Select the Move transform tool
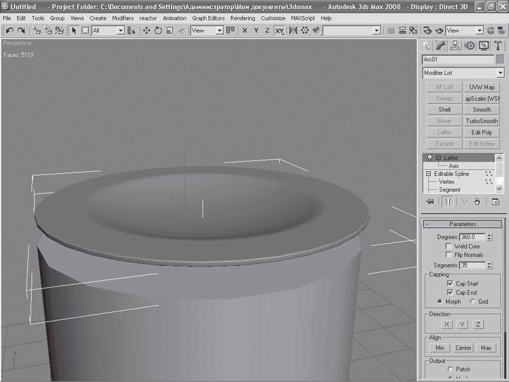Screen dimensions: 509x382 pos(146,31)
